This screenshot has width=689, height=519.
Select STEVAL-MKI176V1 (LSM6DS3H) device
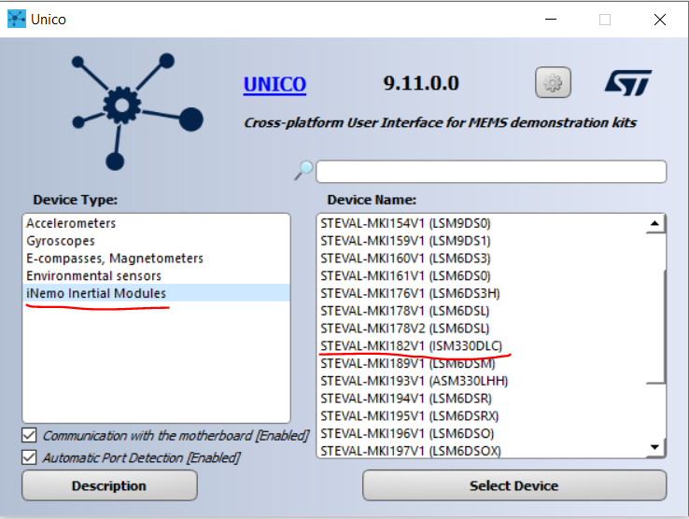481,293
